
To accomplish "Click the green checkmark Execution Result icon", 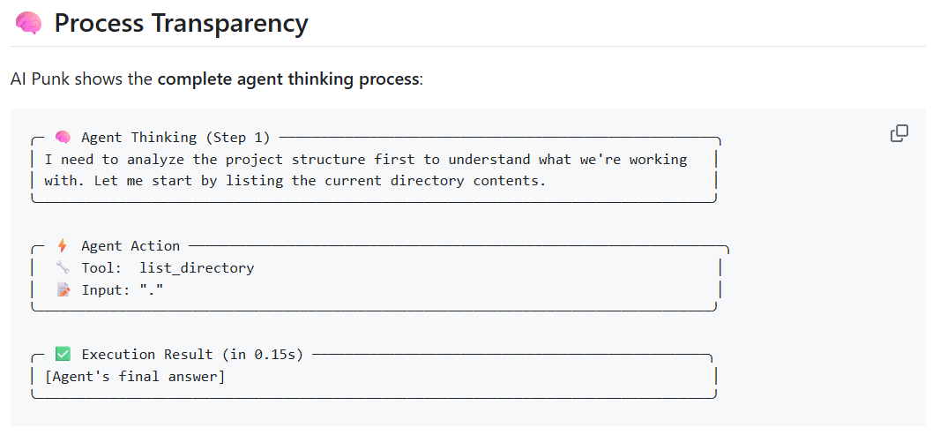I will [x=63, y=355].
